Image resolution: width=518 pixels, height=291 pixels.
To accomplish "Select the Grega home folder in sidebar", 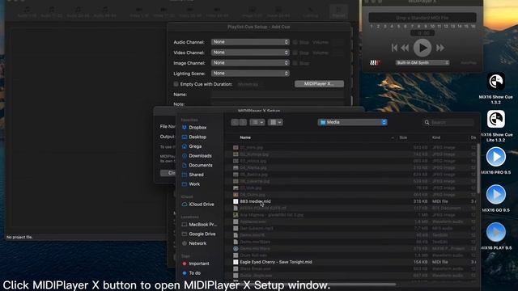I will pyautogui.click(x=195, y=146).
